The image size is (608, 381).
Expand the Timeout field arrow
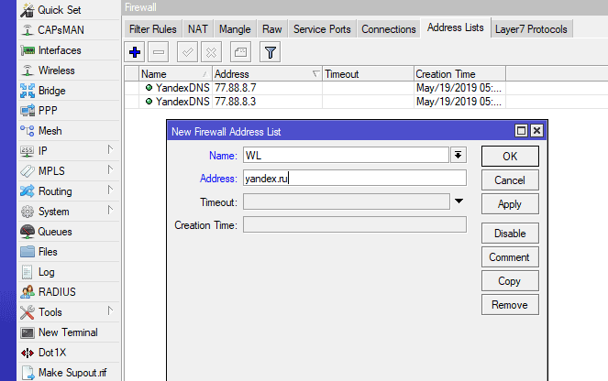coord(459,201)
